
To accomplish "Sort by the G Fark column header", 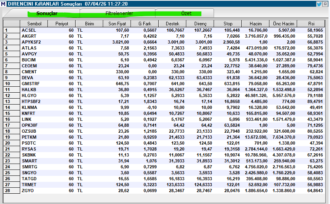I will point(145,24).
